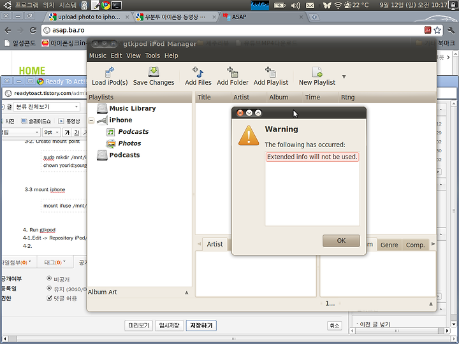Sort tracks by Title column header
Viewport: 459px width, 344px height.
point(213,97)
